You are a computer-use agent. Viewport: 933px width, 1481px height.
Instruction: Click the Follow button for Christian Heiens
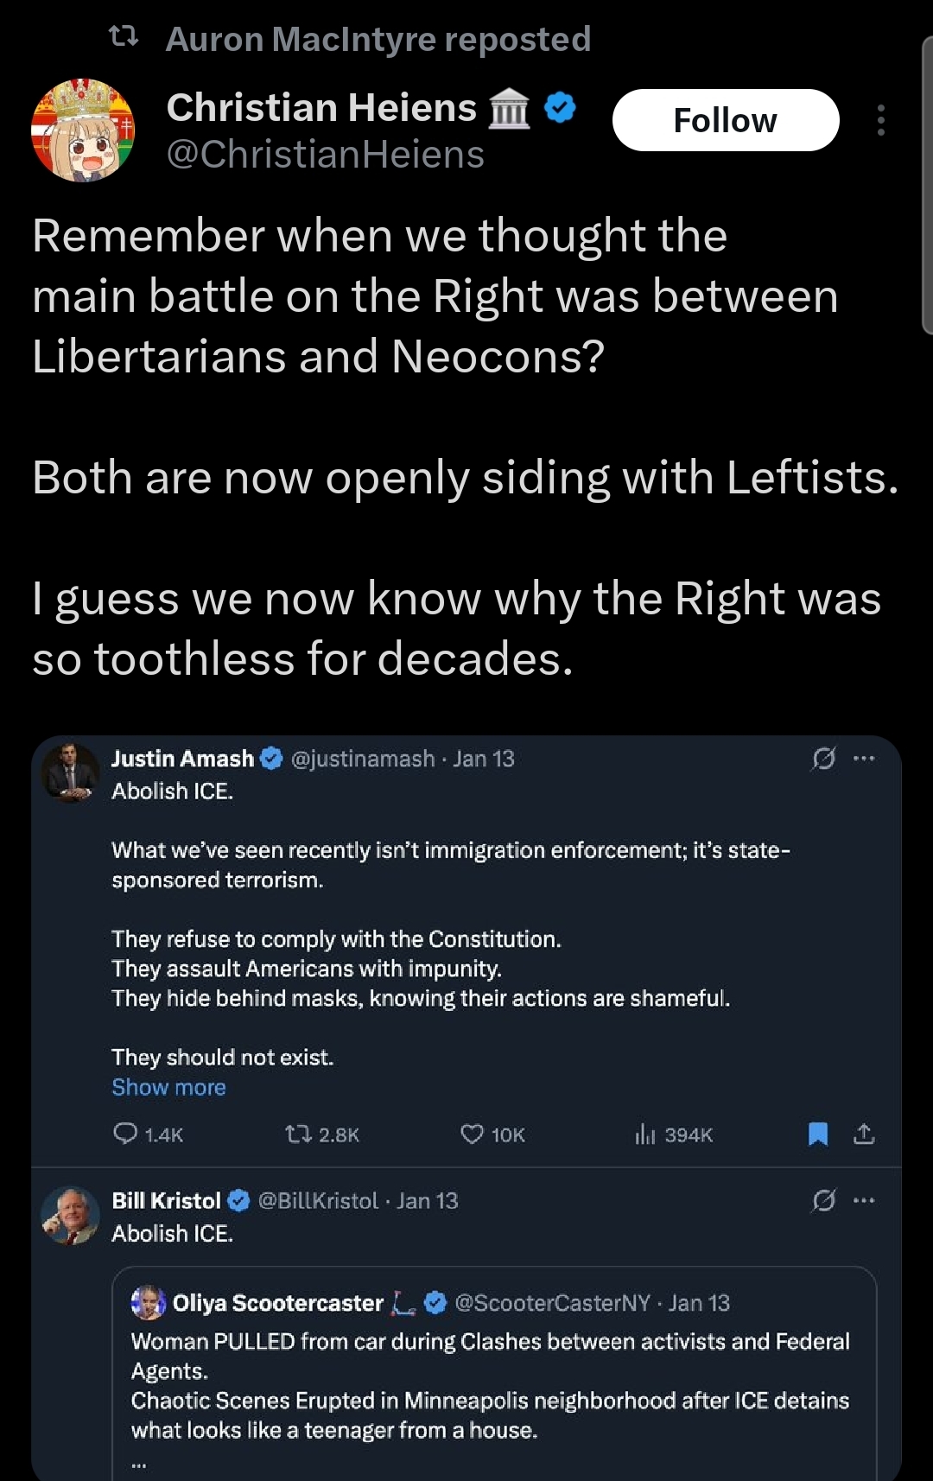[725, 120]
